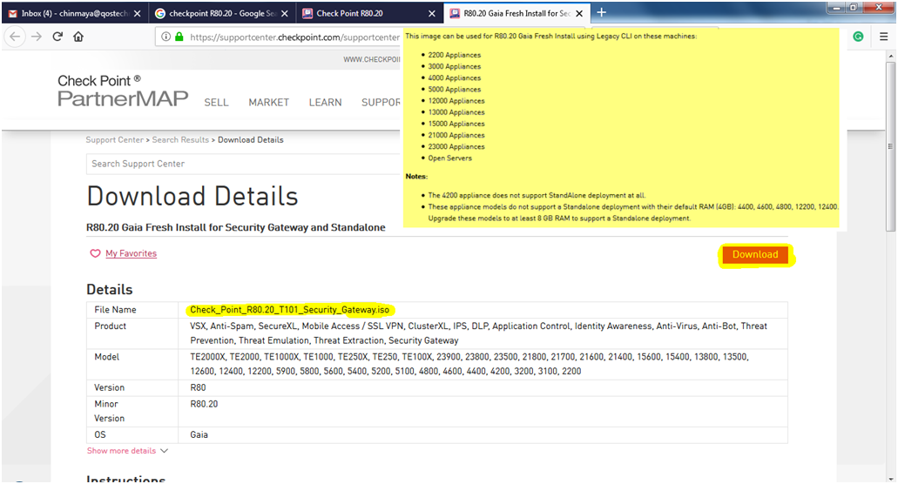Open a new tab with plus button
The image size is (898, 484).
pos(601,12)
